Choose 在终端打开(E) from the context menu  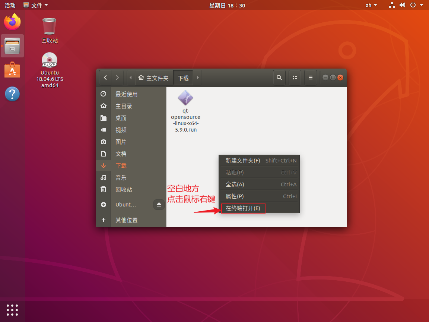click(x=243, y=209)
